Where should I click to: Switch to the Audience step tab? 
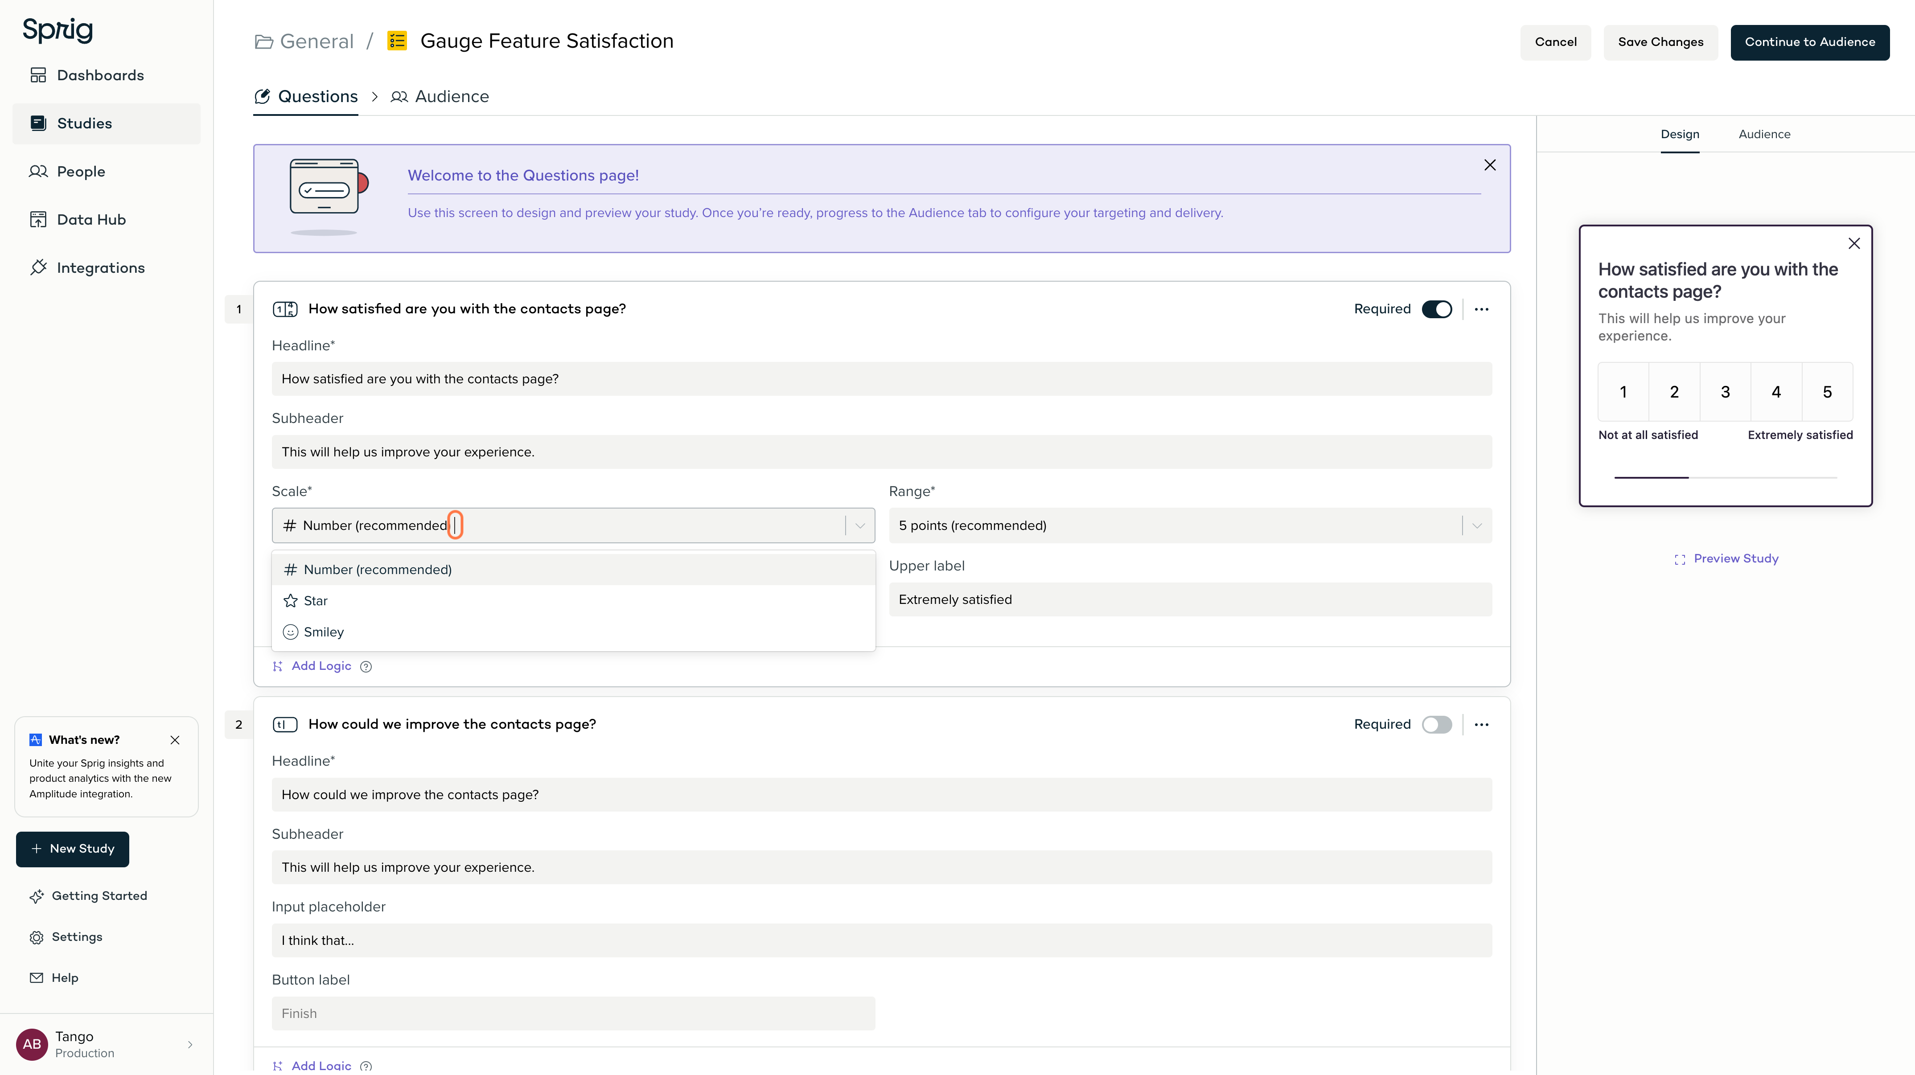440,97
